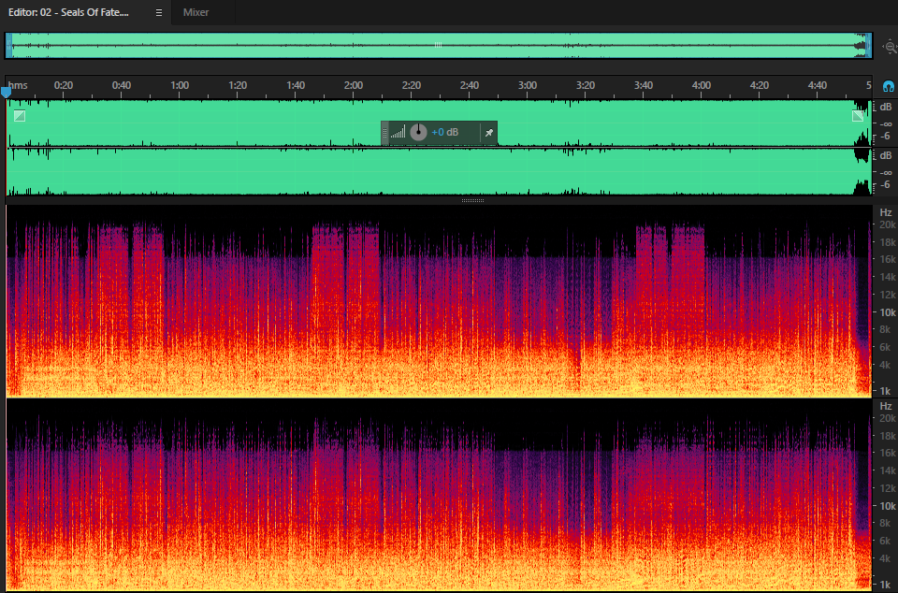Click the overview navigator right edge handle
Viewport: 898px width, 593px height.
869,45
